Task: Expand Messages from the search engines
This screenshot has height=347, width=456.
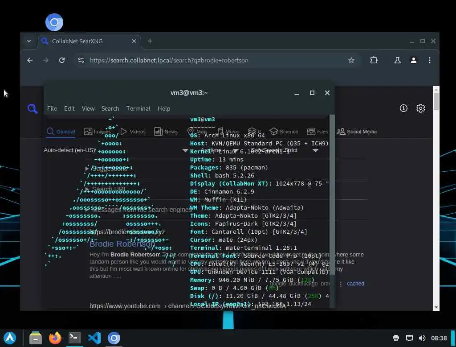Action: tap(138, 210)
